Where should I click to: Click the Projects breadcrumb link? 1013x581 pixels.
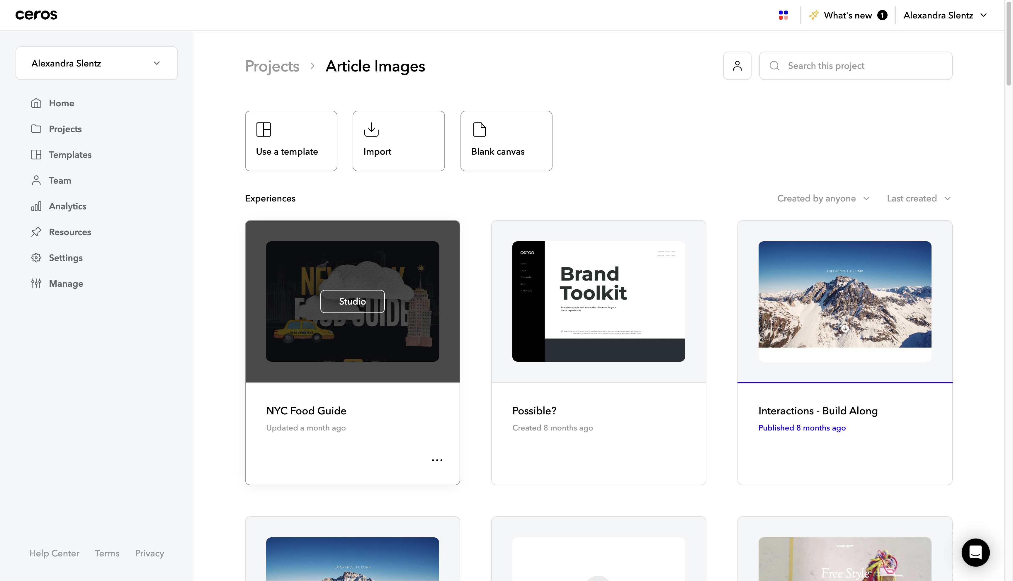272,66
